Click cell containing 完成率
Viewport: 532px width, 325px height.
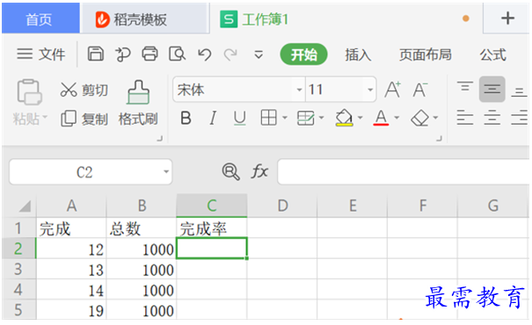(212, 228)
